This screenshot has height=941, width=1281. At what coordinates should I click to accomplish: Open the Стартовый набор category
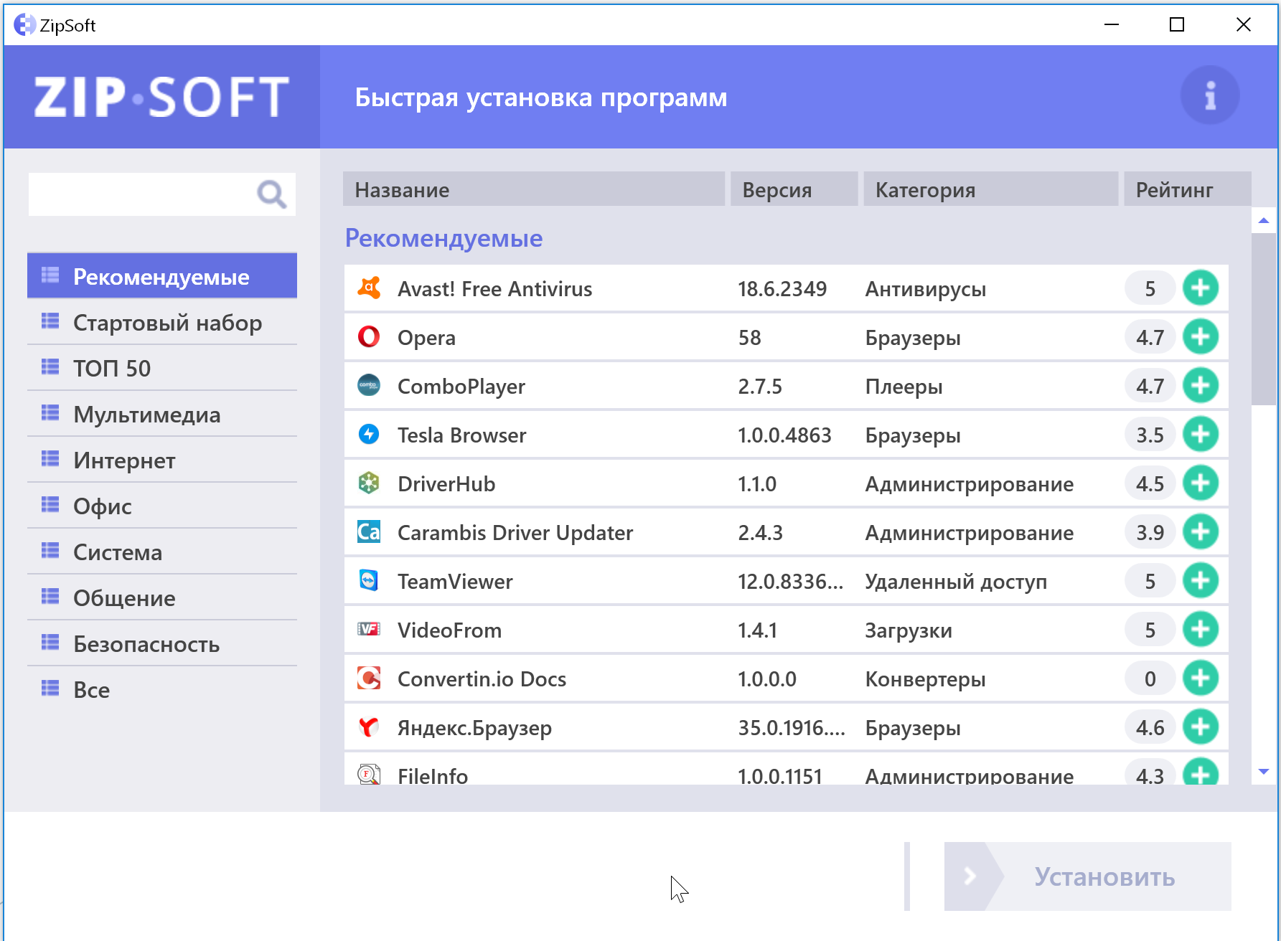click(x=162, y=323)
